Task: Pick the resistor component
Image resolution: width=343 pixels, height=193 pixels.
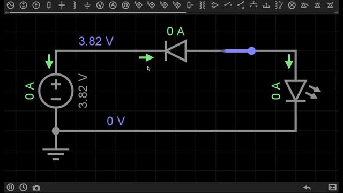Action: (49, 5)
